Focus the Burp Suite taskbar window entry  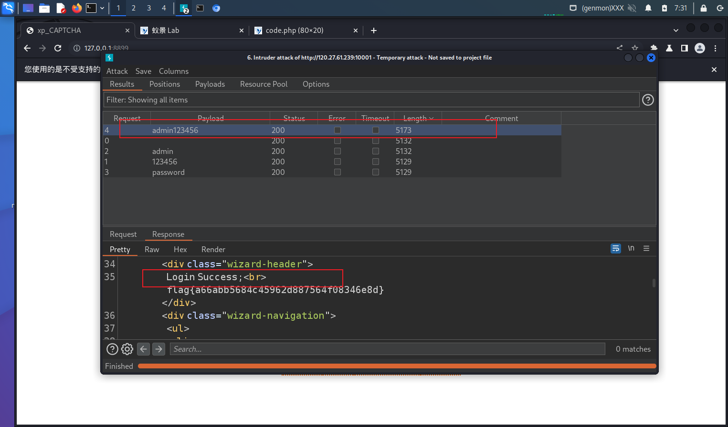tap(184, 8)
